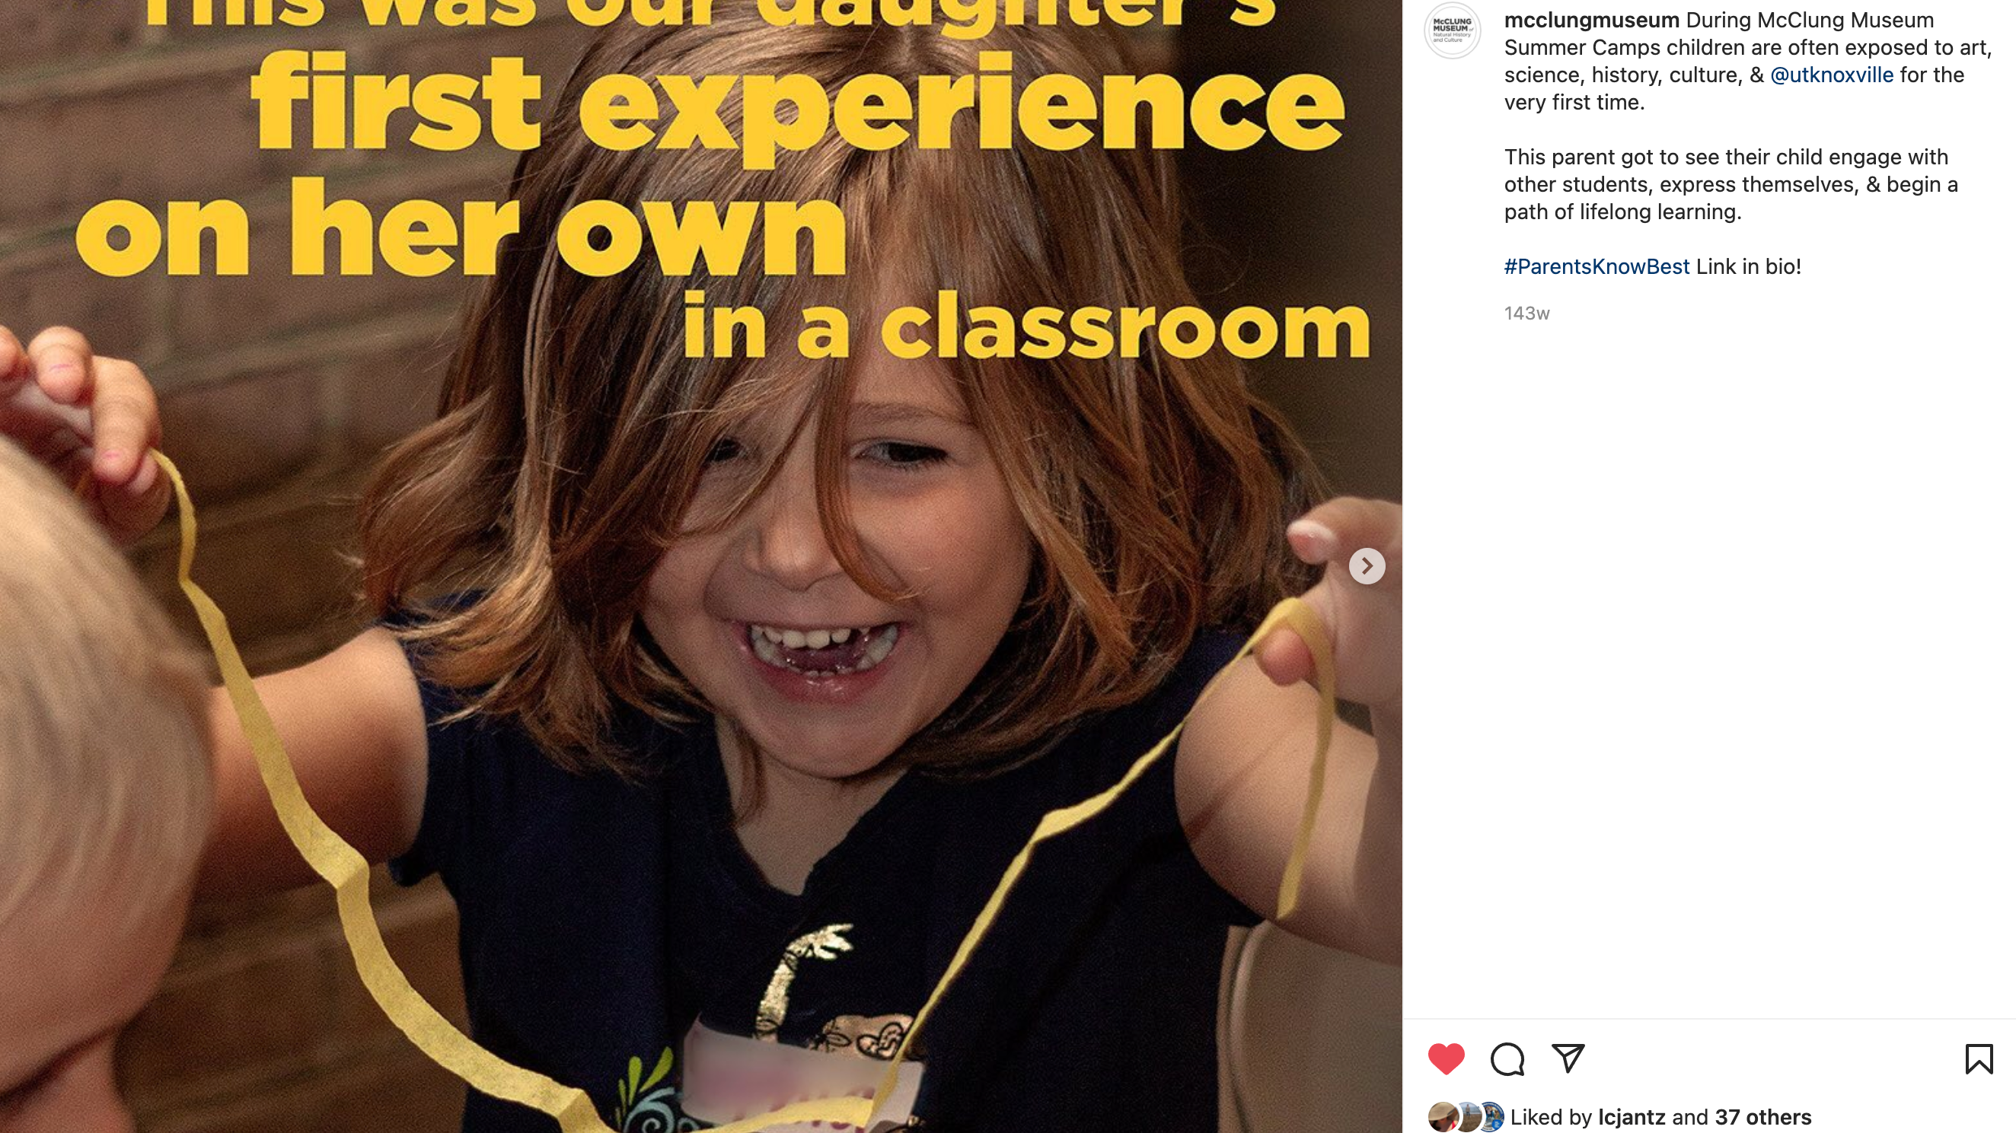Open the mcclungmuseum username link
The height and width of the screenshot is (1133, 2016).
(x=1591, y=20)
